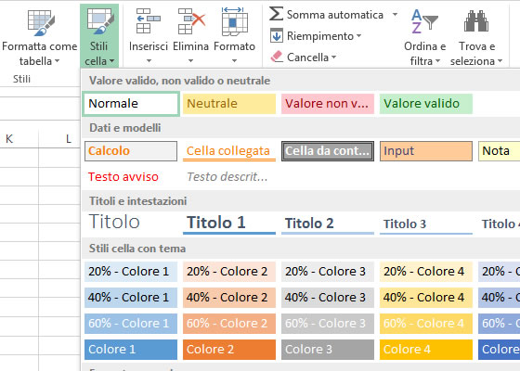Image resolution: width=520 pixels, height=371 pixels.
Task: Click the Stili cella icon
Action: click(99, 20)
